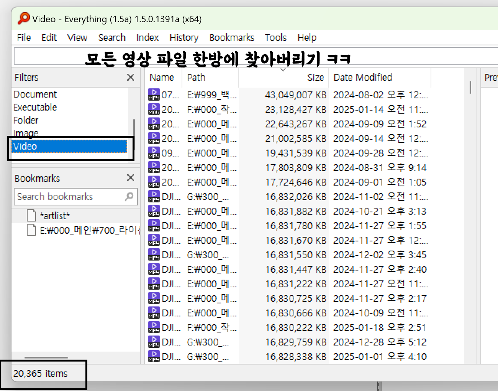The width and height of the screenshot is (498, 391).
Task: Select date cell 2024-09-09 오전 1:52
Action: point(380,124)
